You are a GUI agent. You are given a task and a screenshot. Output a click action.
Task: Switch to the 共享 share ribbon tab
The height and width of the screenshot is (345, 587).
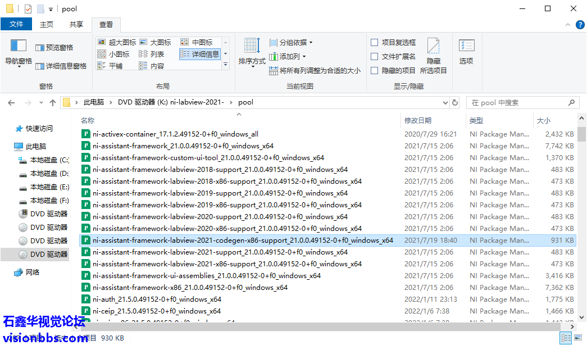click(76, 24)
